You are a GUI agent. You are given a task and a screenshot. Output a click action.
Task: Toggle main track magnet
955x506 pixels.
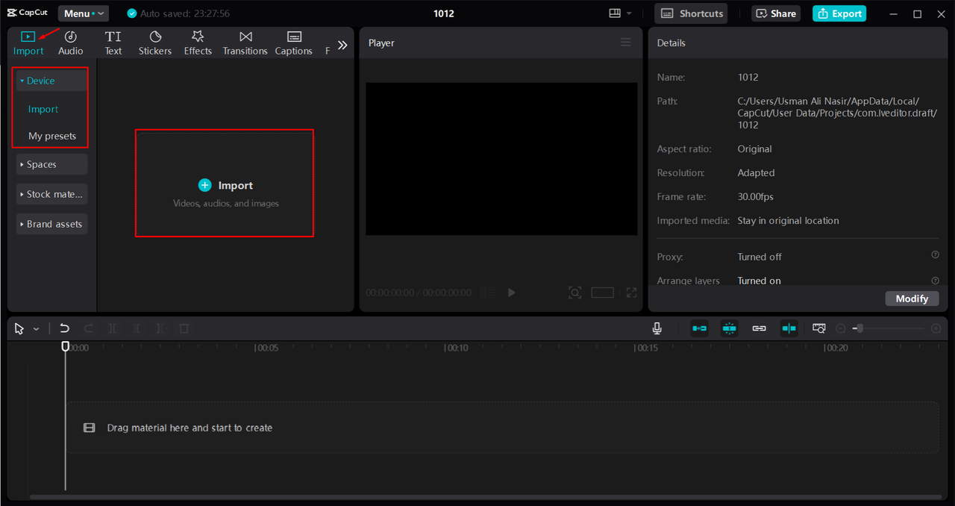pos(699,328)
